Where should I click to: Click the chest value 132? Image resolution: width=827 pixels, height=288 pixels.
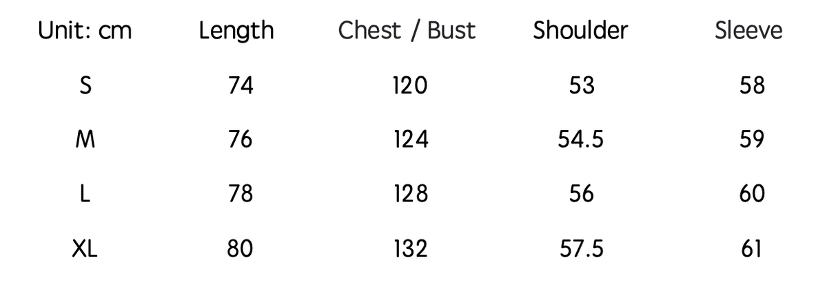(x=411, y=249)
